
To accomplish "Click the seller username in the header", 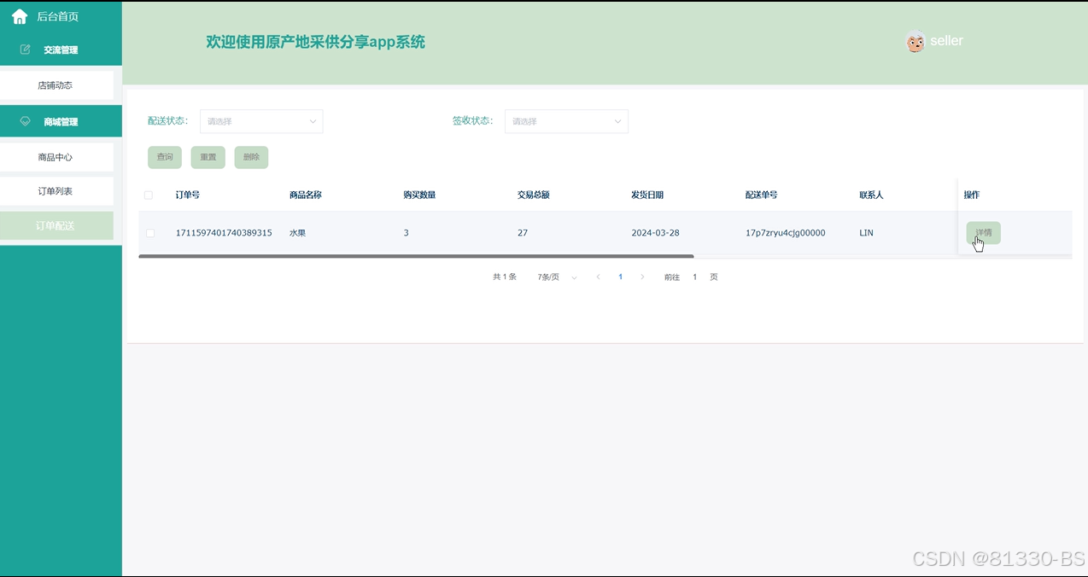I will [947, 41].
